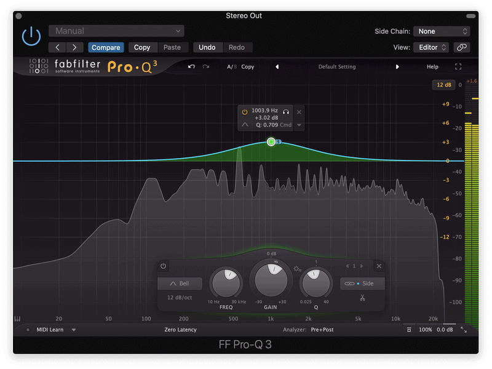The height and width of the screenshot is (369, 492).
Task: Close the band controls panel
Action: click(379, 266)
